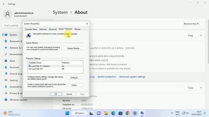Click the Windows Update icon
This screenshot has width=209, height=117.
click(x=6, y=100)
